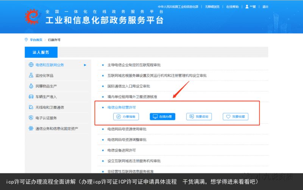The width and height of the screenshot is (303, 190).
Task: Open 中华人民共和国工业和信息化部 header link
Action: point(178,7)
